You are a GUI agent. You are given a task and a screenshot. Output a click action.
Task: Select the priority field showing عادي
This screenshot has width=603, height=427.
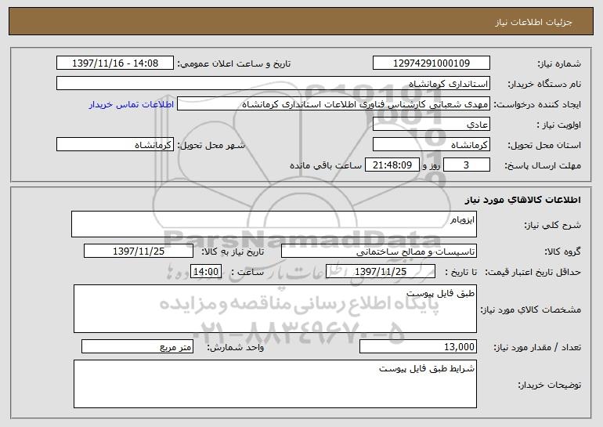click(x=431, y=125)
